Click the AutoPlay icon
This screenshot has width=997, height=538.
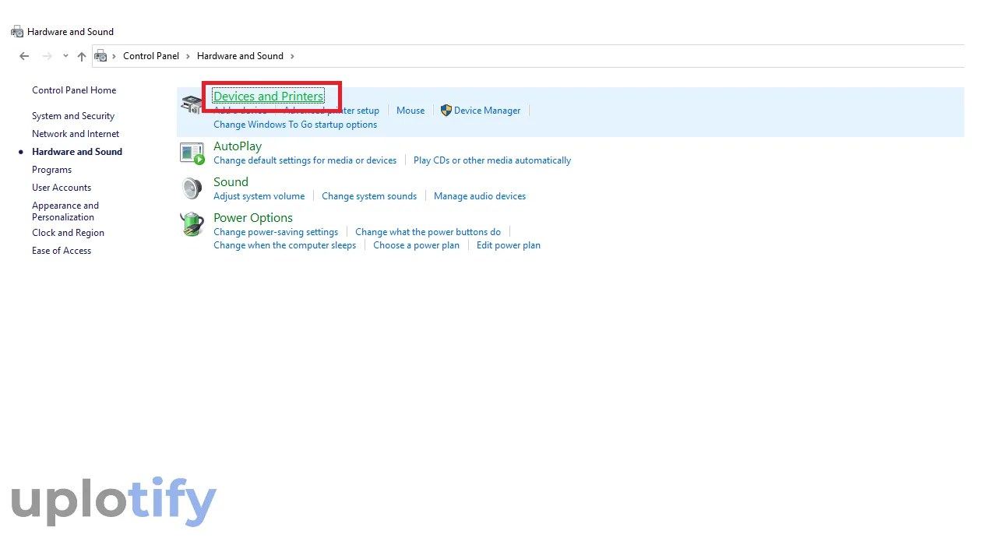coord(192,153)
